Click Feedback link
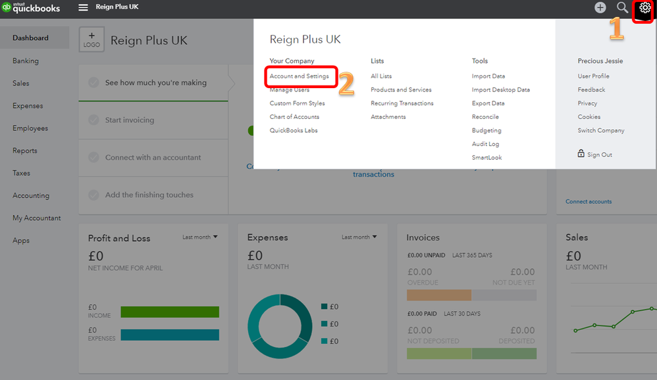 tap(591, 89)
